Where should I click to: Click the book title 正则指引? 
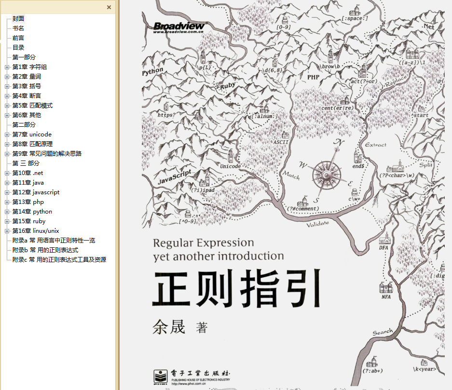[x=236, y=289]
